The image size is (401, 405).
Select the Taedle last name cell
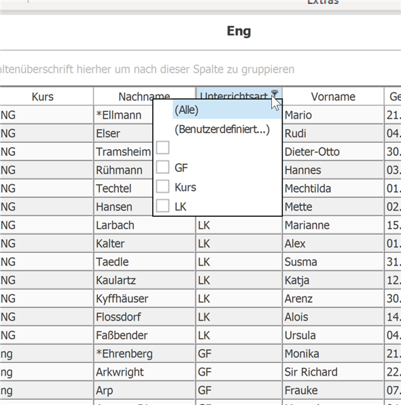coord(144,262)
